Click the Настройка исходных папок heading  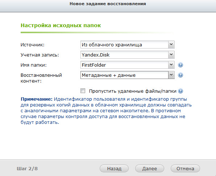pos(61,25)
